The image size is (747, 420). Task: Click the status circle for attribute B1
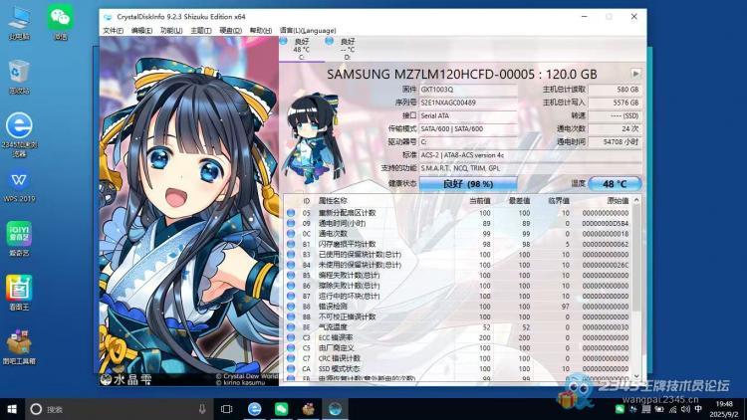tap(291, 244)
